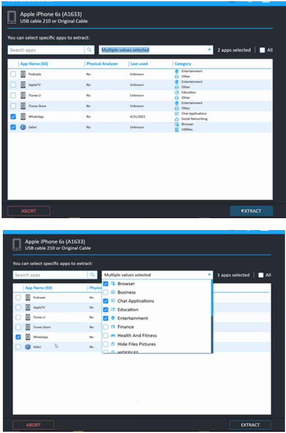Click the iPhone device icon in the 2 apps selected window header
The height and width of the screenshot is (433, 286).
(x=11, y=17)
